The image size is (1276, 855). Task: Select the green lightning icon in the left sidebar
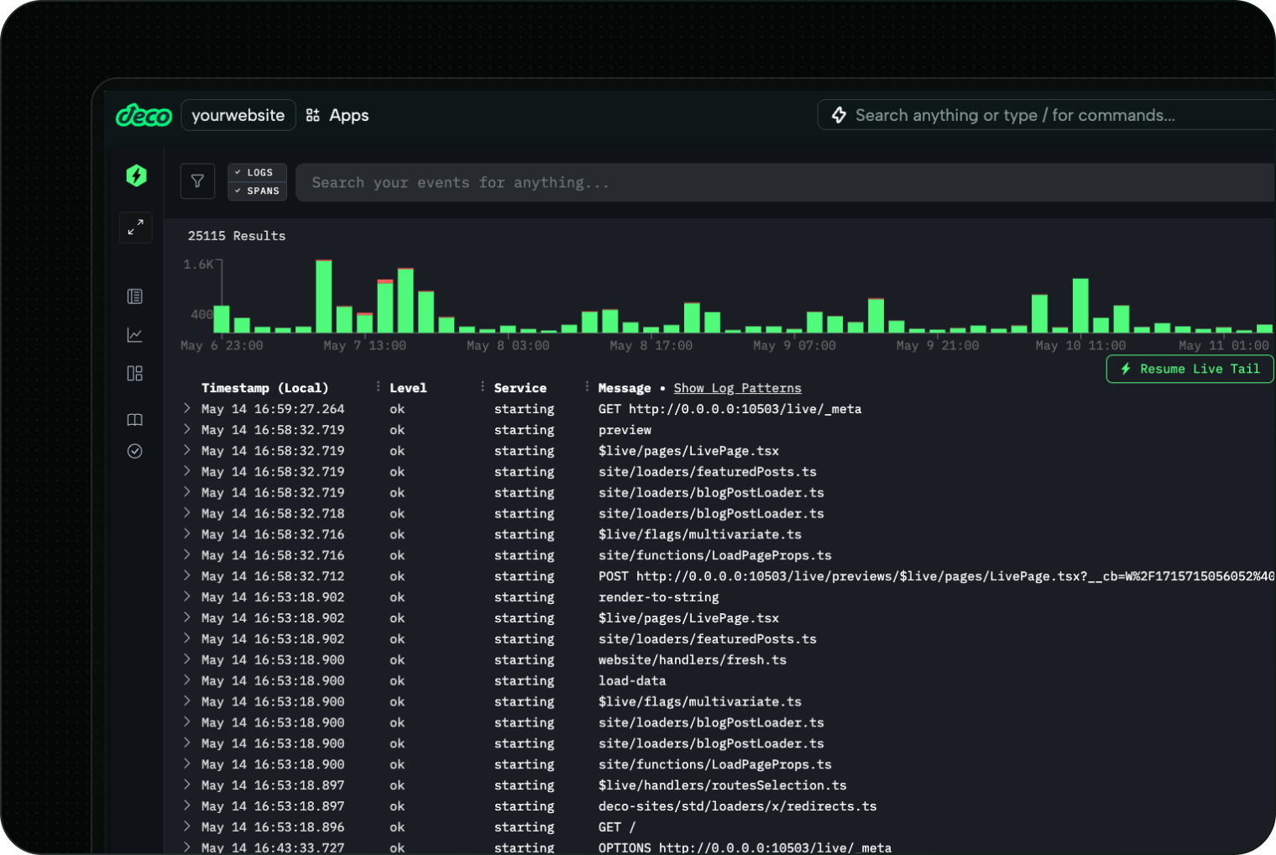(135, 176)
